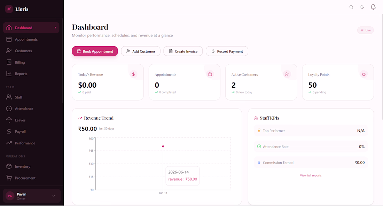Viewport: 383px width, 206px height.
Task: Click the $0.00 Today's Revenue value
Action: coord(87,85)
